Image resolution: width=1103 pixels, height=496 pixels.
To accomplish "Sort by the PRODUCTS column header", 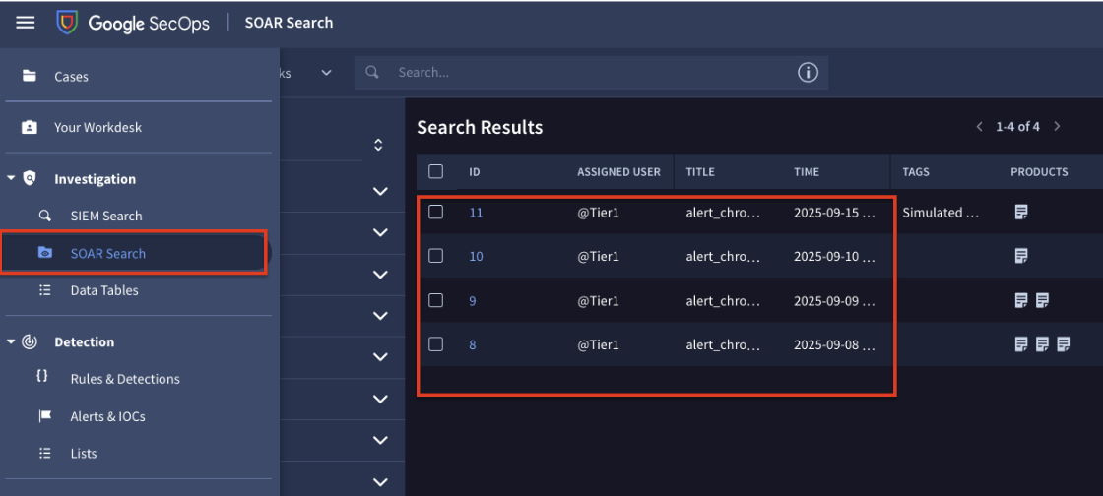I will pyautogui.click(x=1039, y=171).
